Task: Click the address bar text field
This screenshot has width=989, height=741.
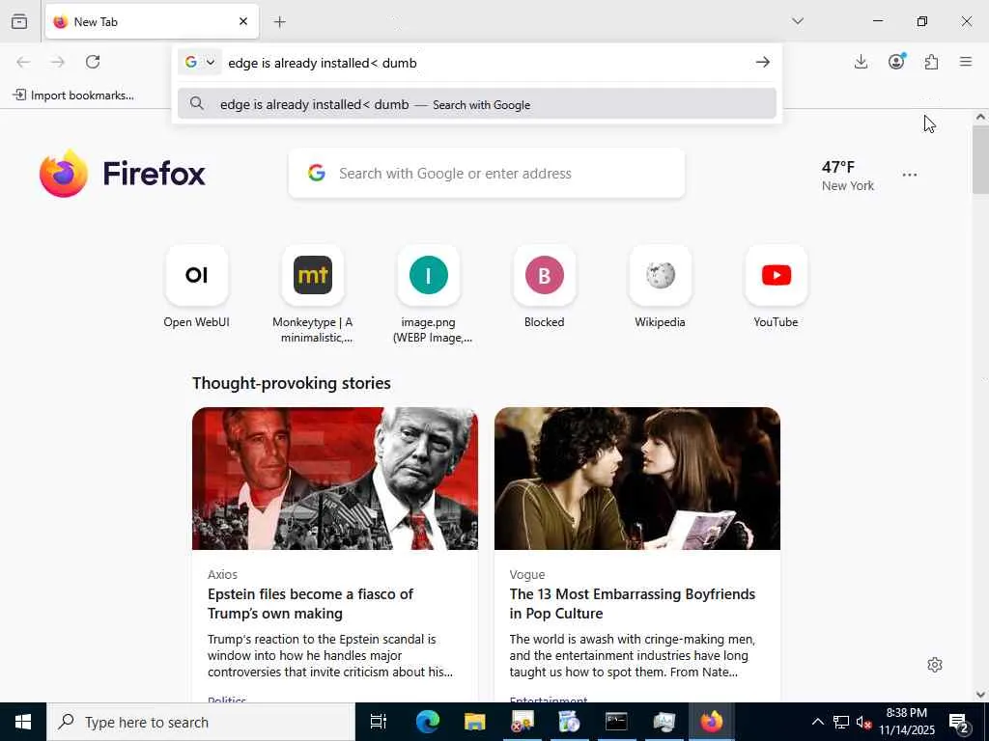Action: coord(486,63)
